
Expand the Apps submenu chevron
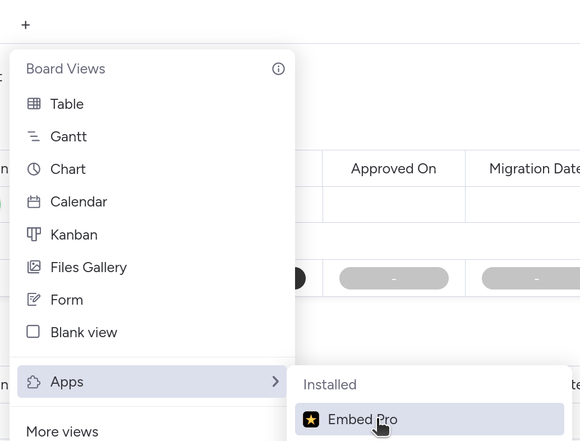click(x=275, y=382)
